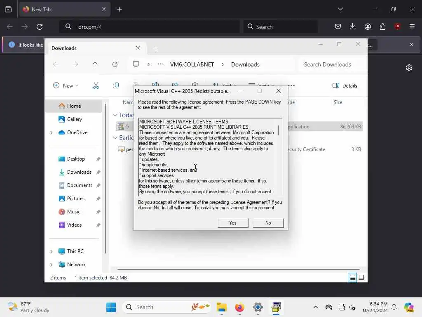Open a new Firefox tab
422x317 pixels.
[119, 9]
